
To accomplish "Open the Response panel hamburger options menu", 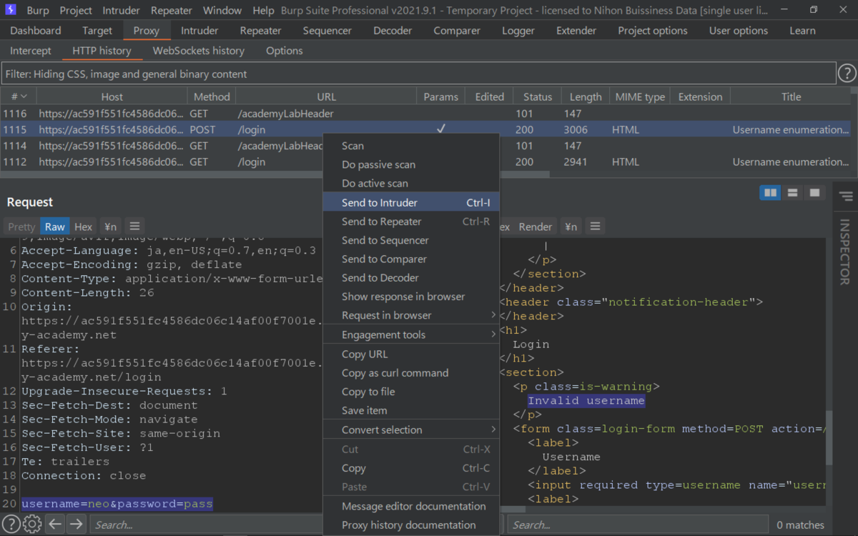I will point(595,227).
